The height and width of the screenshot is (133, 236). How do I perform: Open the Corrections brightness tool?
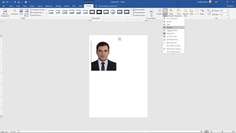pos(15,13)
